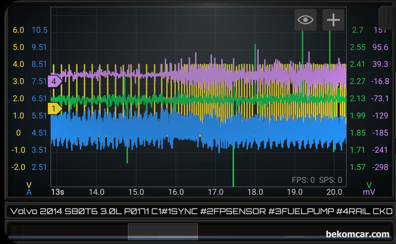The height and width of the screenshot is (244, 396).
Task: Click the green 2.13 scale value
Action: coord(357,99)
